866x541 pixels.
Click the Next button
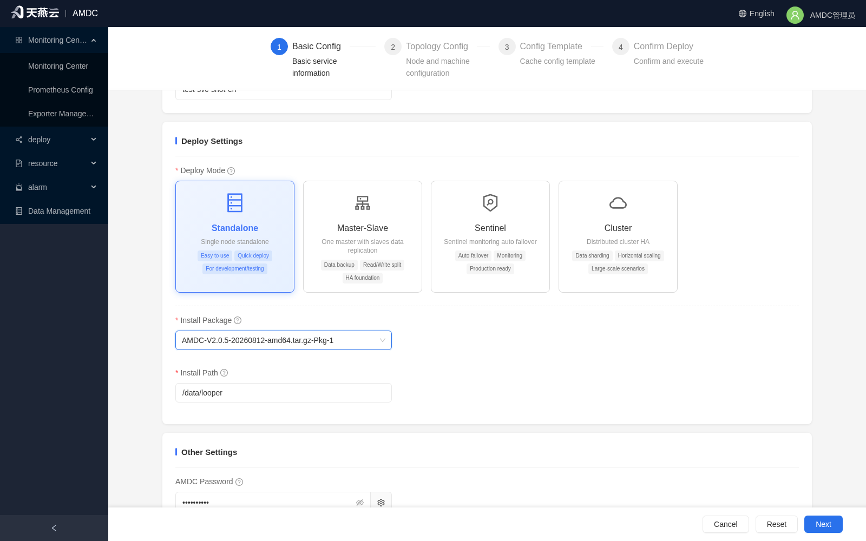(823, 524)
